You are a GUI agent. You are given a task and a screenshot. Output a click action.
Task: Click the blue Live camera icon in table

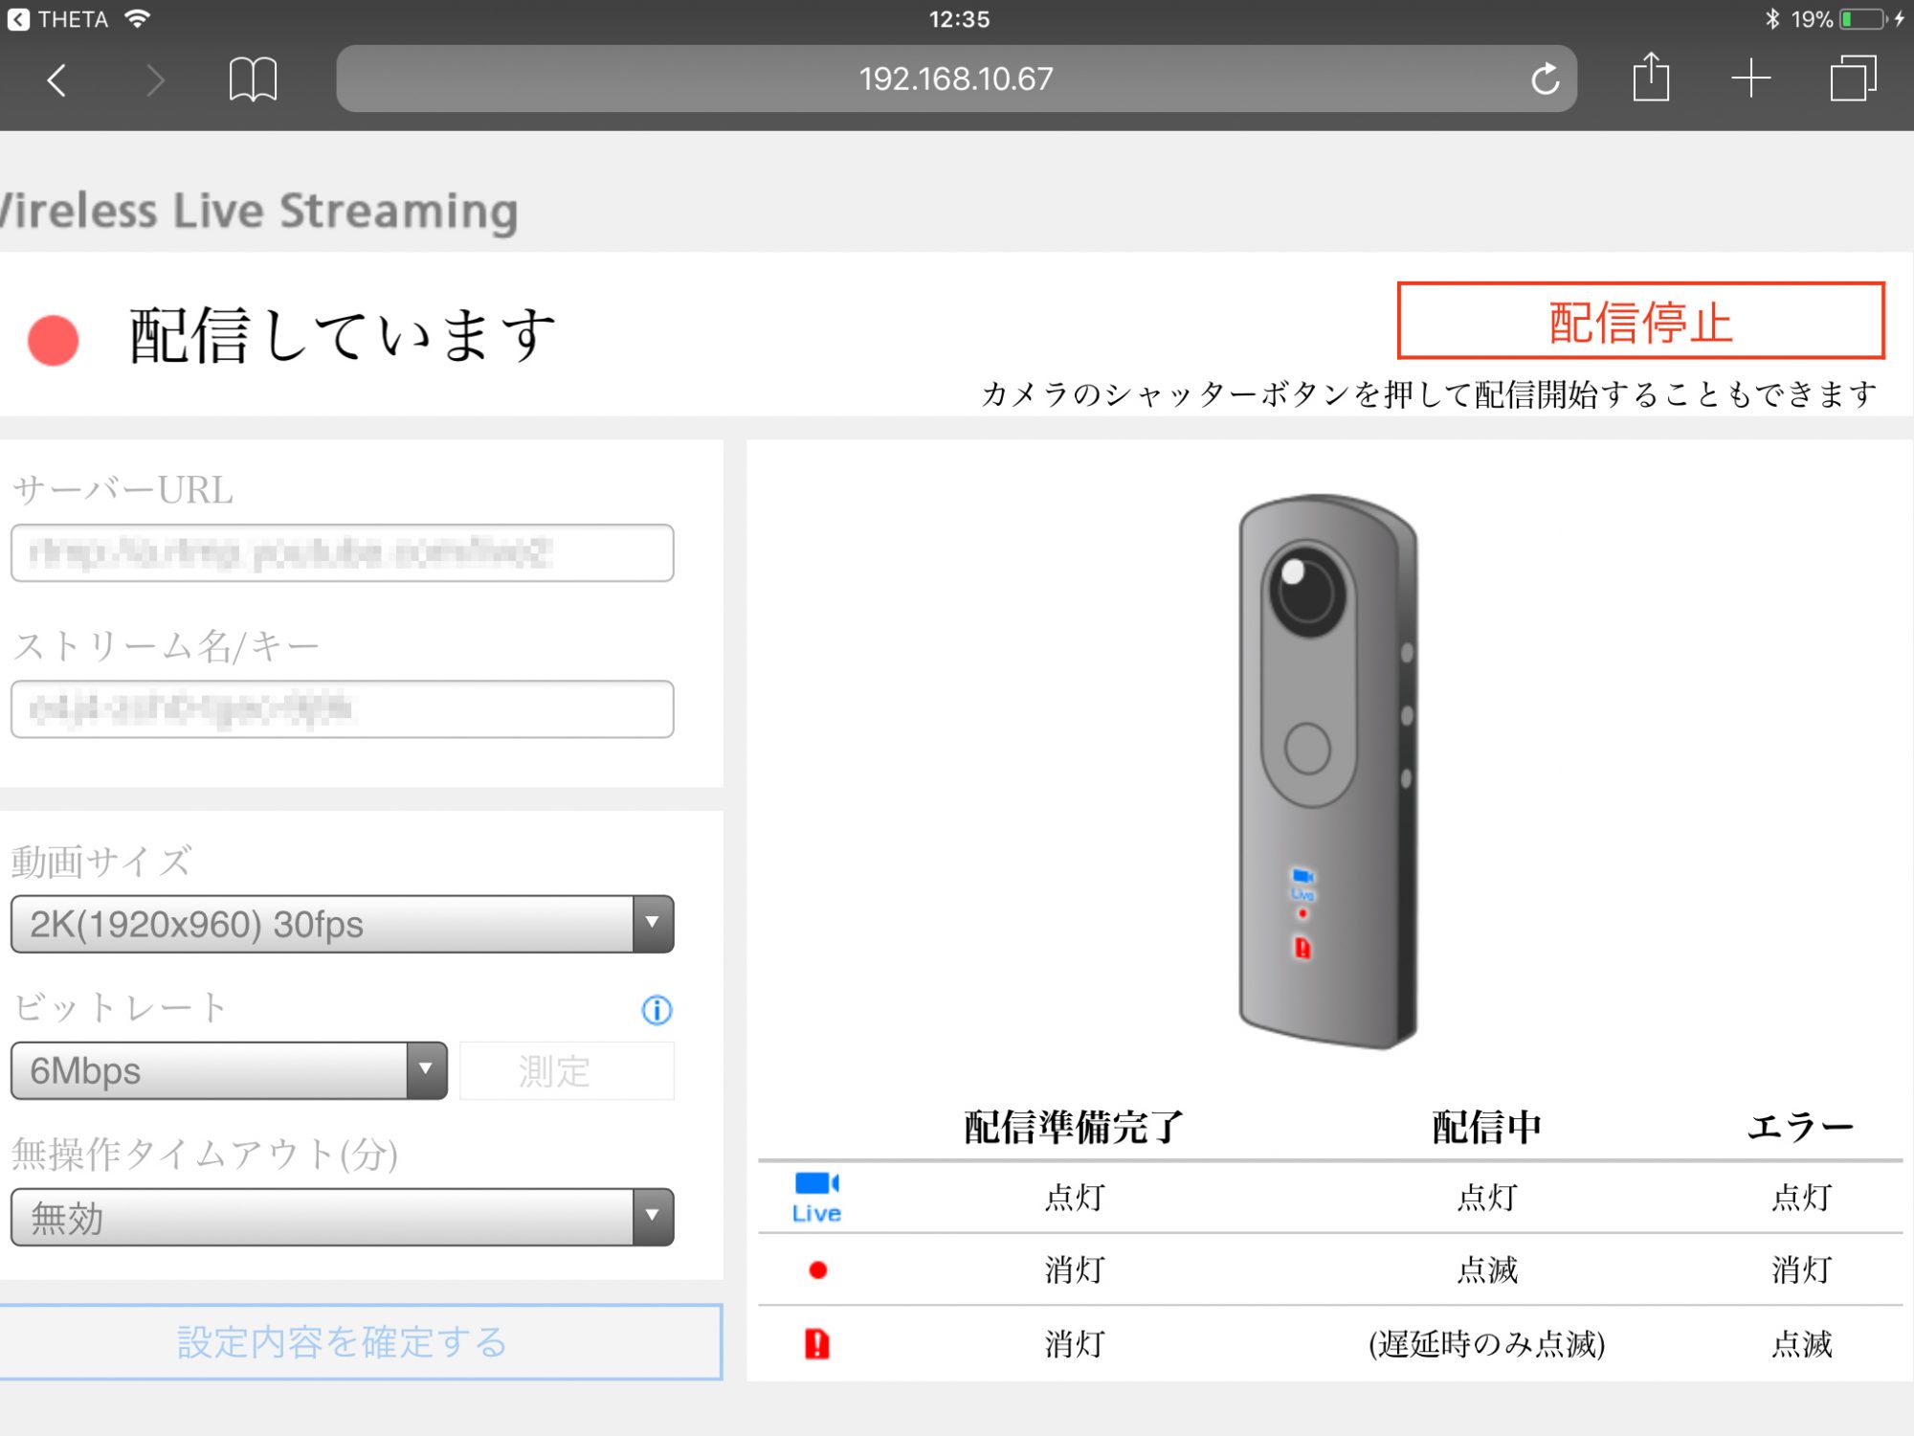click(816, 1197)
